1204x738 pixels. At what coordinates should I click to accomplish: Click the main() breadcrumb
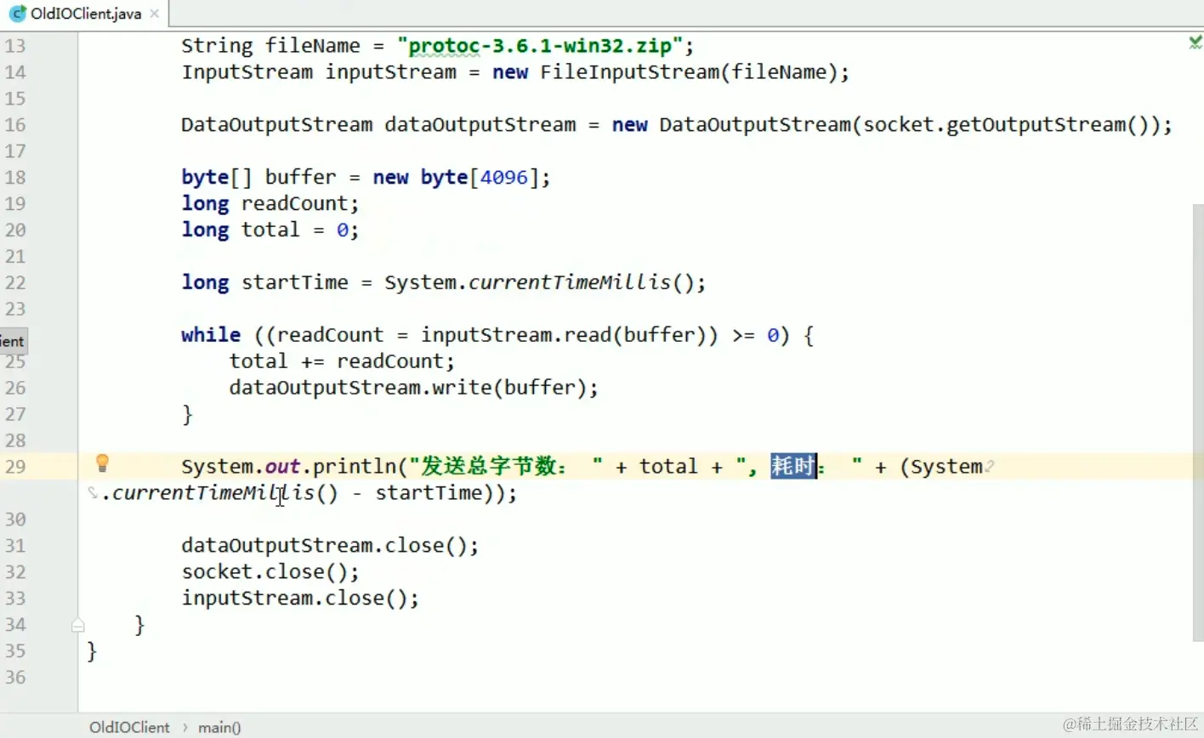click(x=219, y=727)
